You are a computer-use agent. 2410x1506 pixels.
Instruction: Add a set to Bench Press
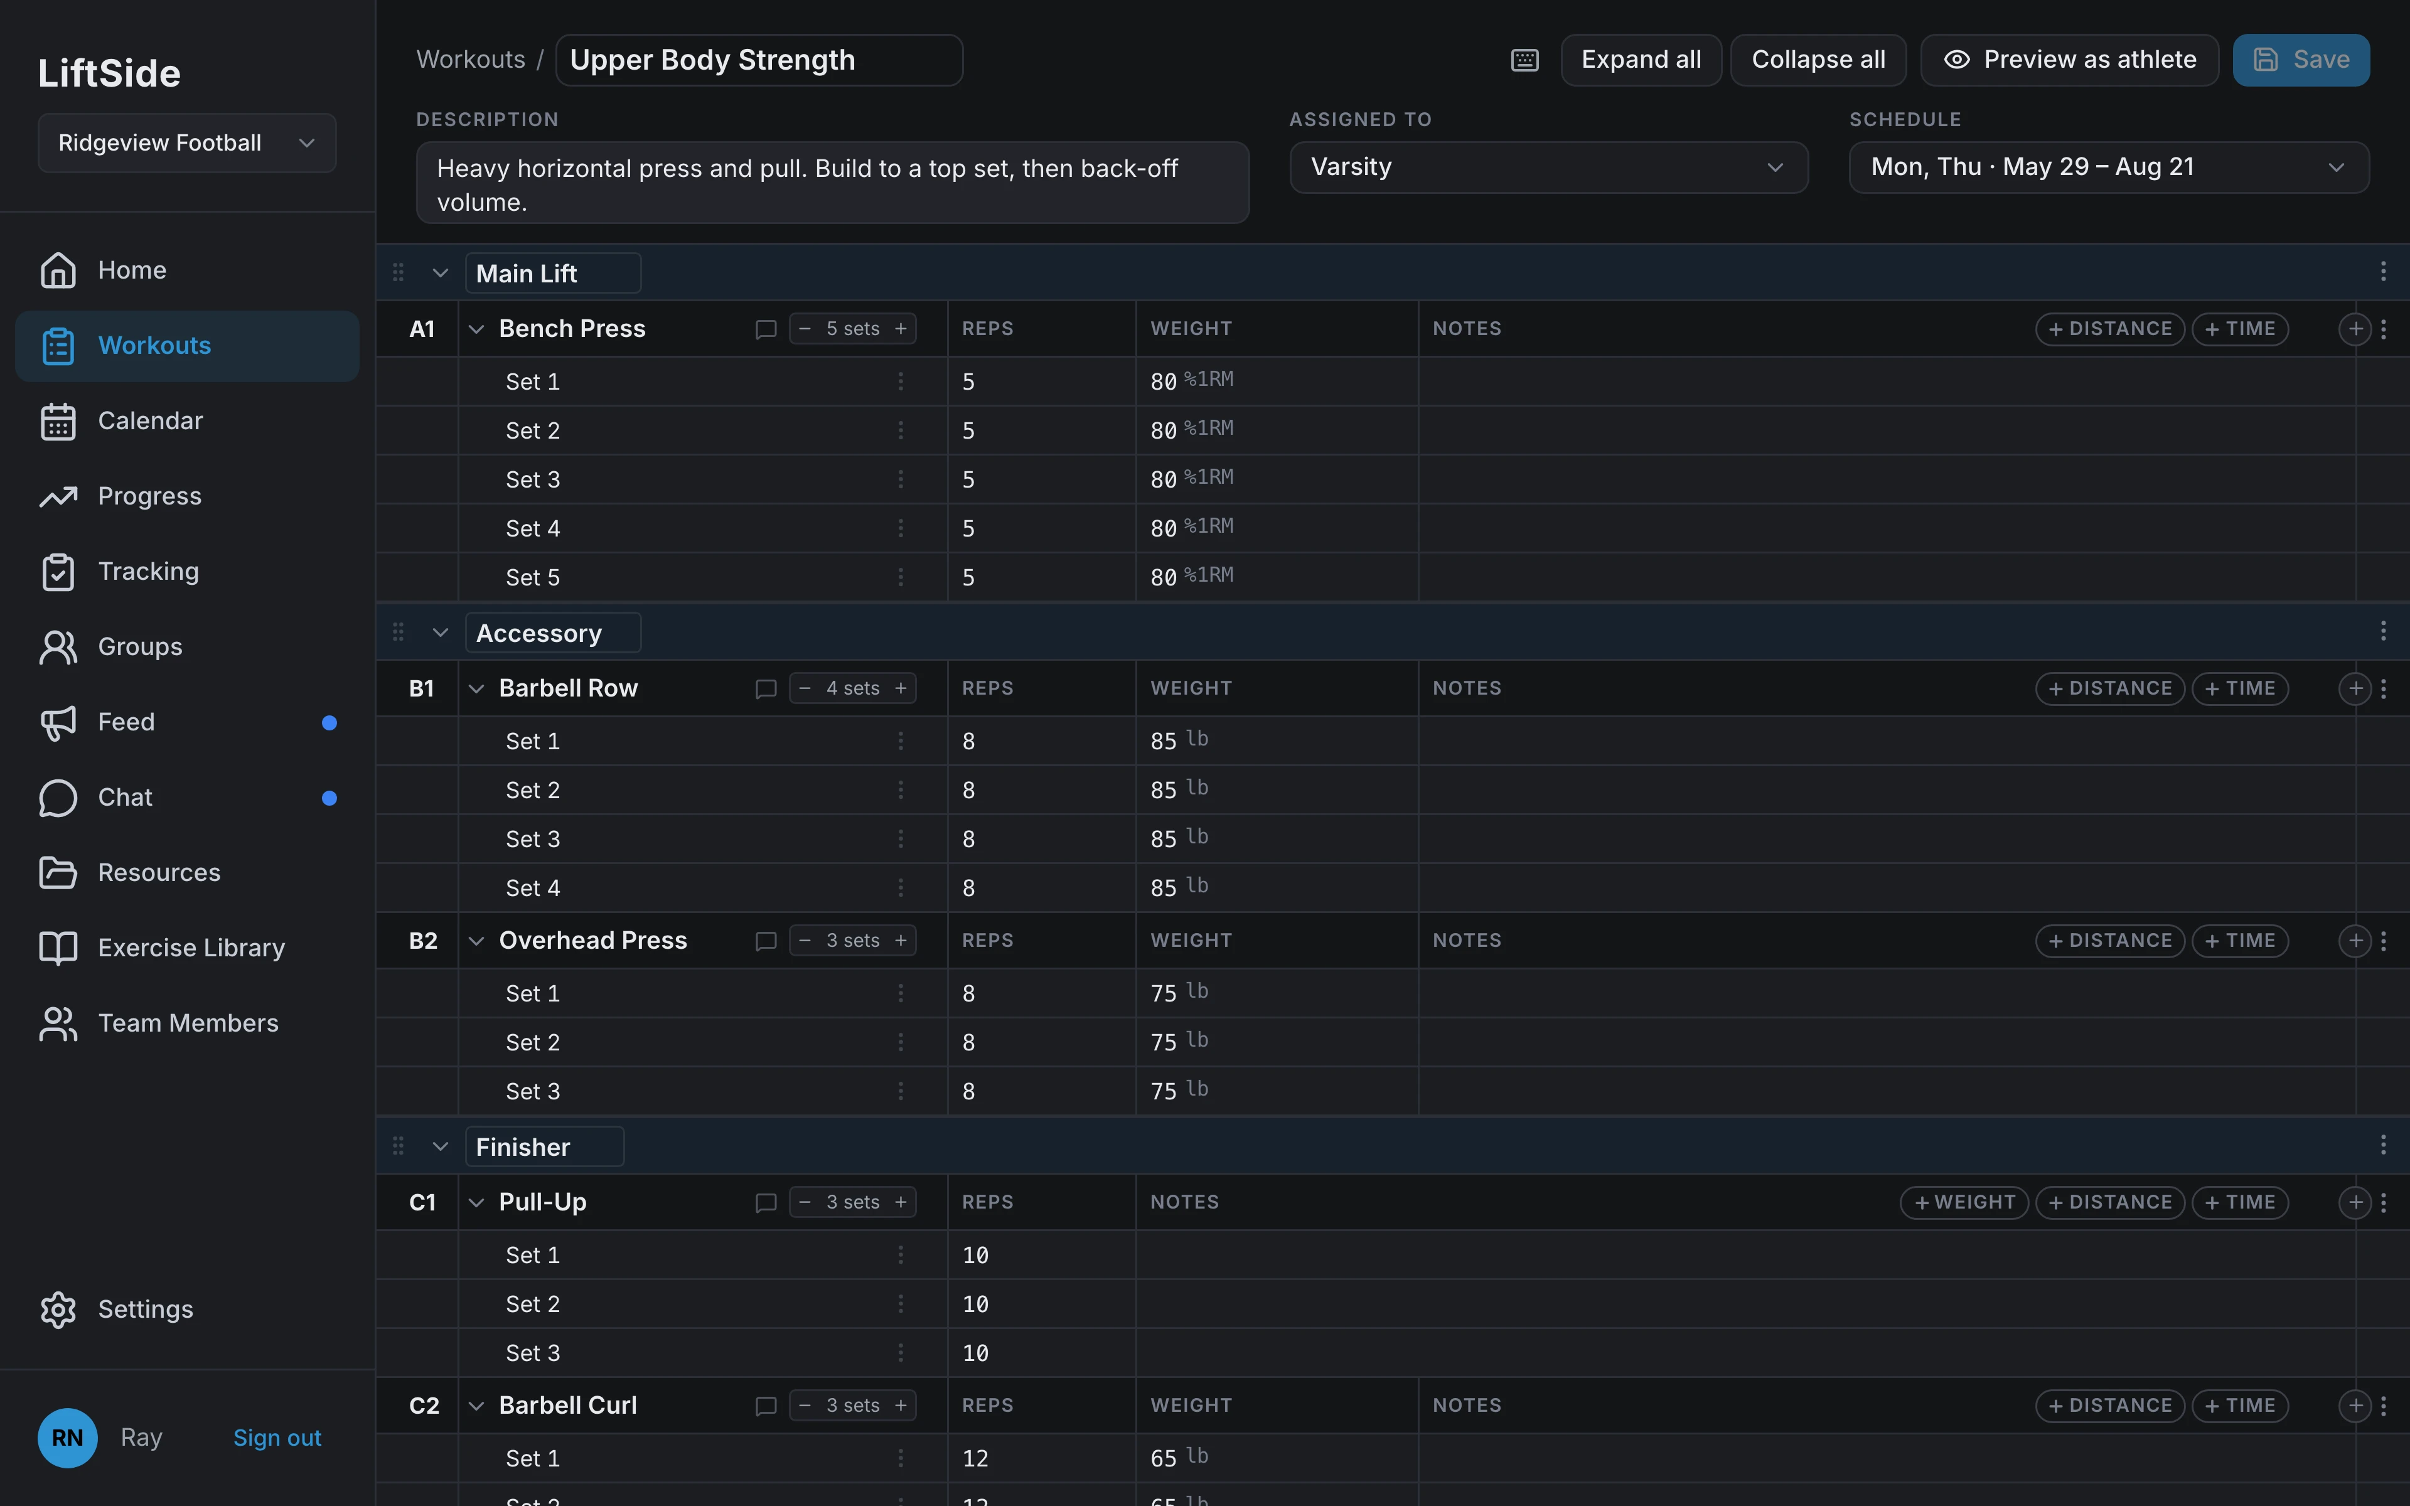[x=900, y=329]
